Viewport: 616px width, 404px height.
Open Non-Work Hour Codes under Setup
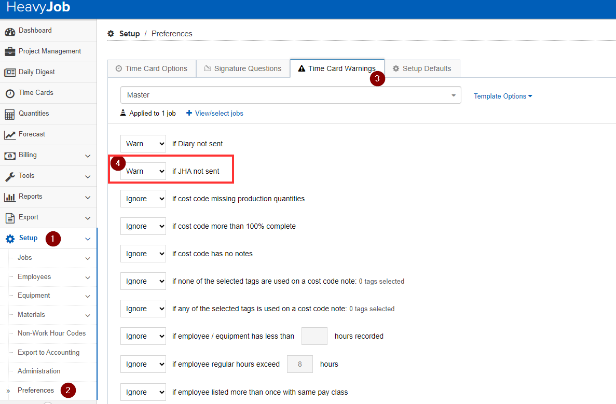pos(51,333)
